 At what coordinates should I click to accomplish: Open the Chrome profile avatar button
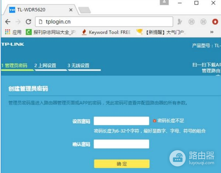164,2
